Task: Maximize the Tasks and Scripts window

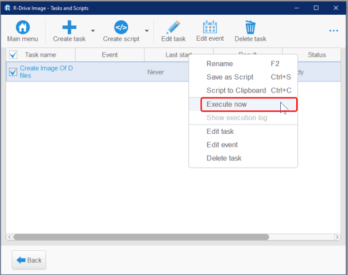Action: coord(316,8)
